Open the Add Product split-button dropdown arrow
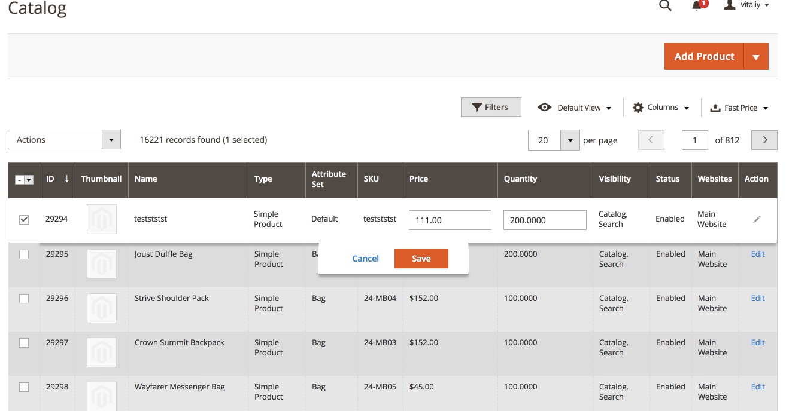The height and width of the screenshot is (411, 786). tap(757, 56)
